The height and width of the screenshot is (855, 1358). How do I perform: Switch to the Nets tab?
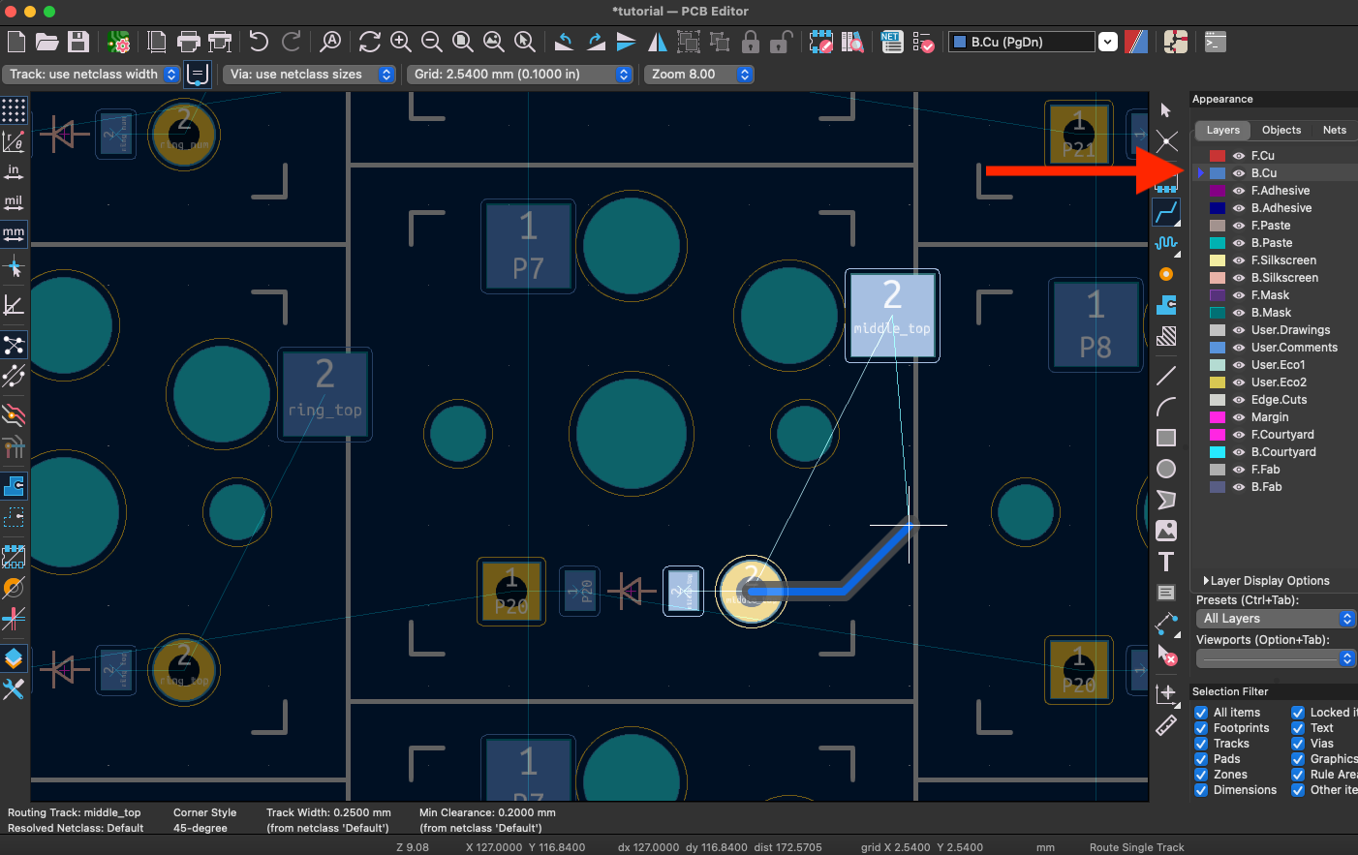point(1334,130)
